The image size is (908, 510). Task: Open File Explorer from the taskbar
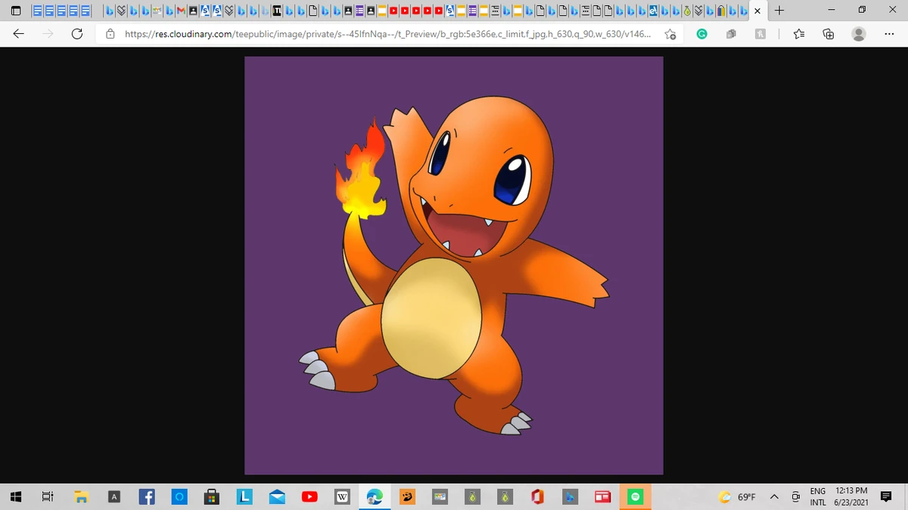81,496
